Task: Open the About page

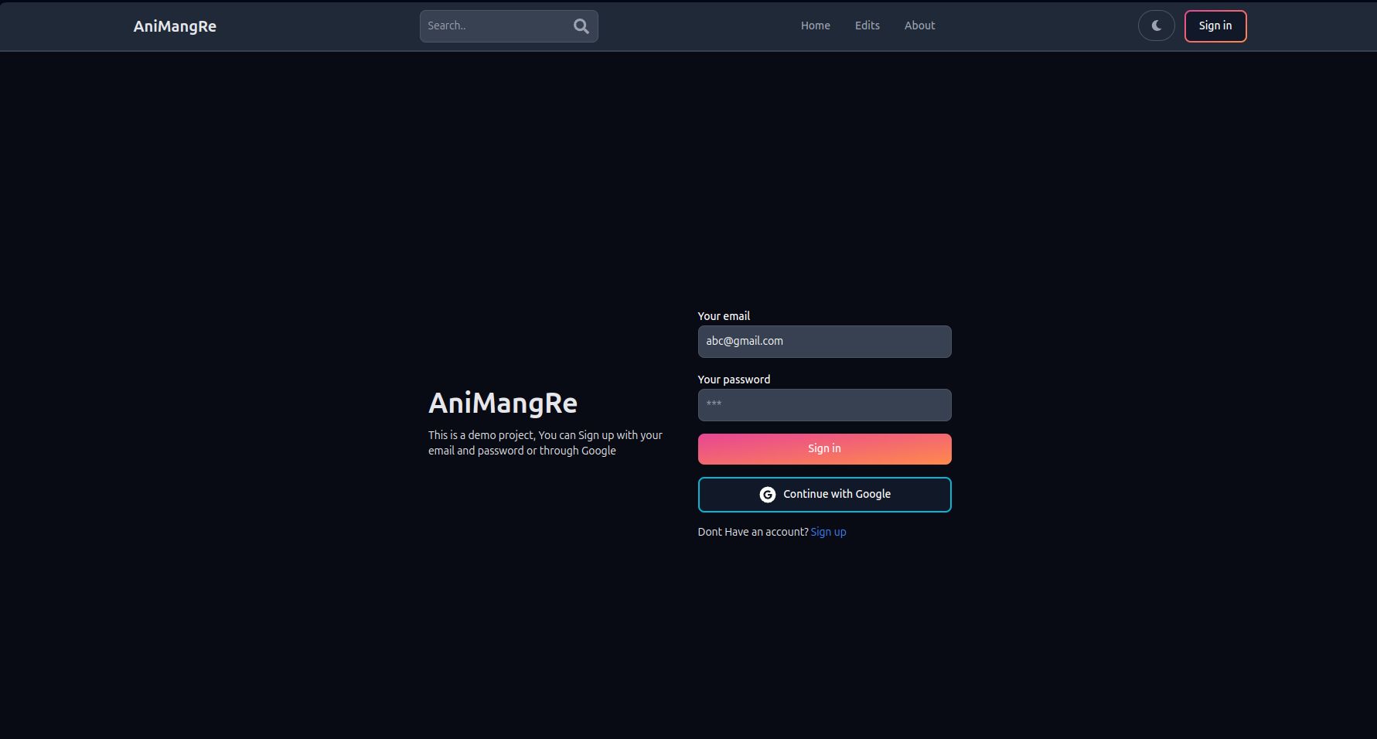Action: (x=919, y=26)
